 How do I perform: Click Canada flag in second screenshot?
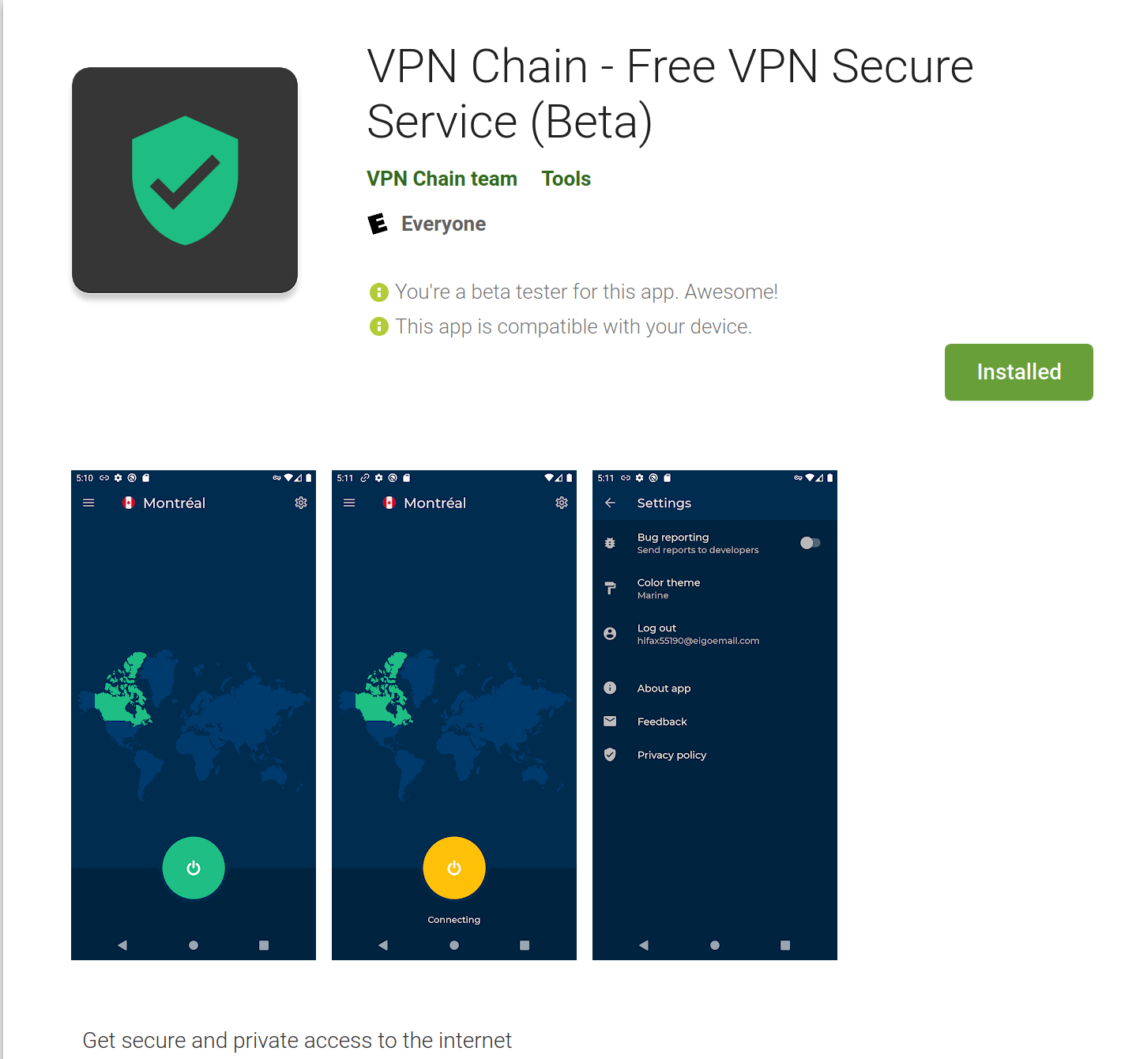point(389,503)
